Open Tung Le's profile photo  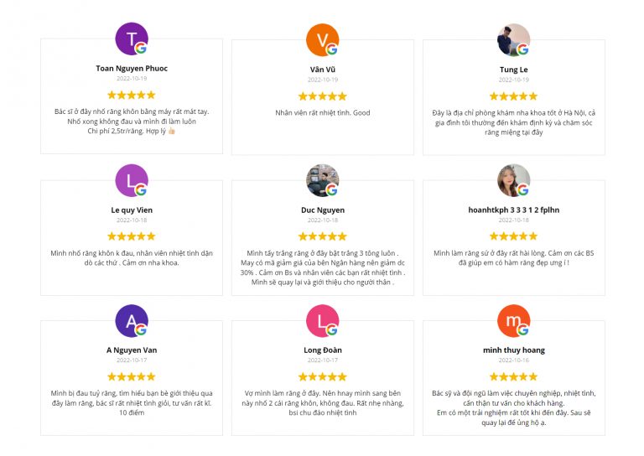tap(513, 39)
